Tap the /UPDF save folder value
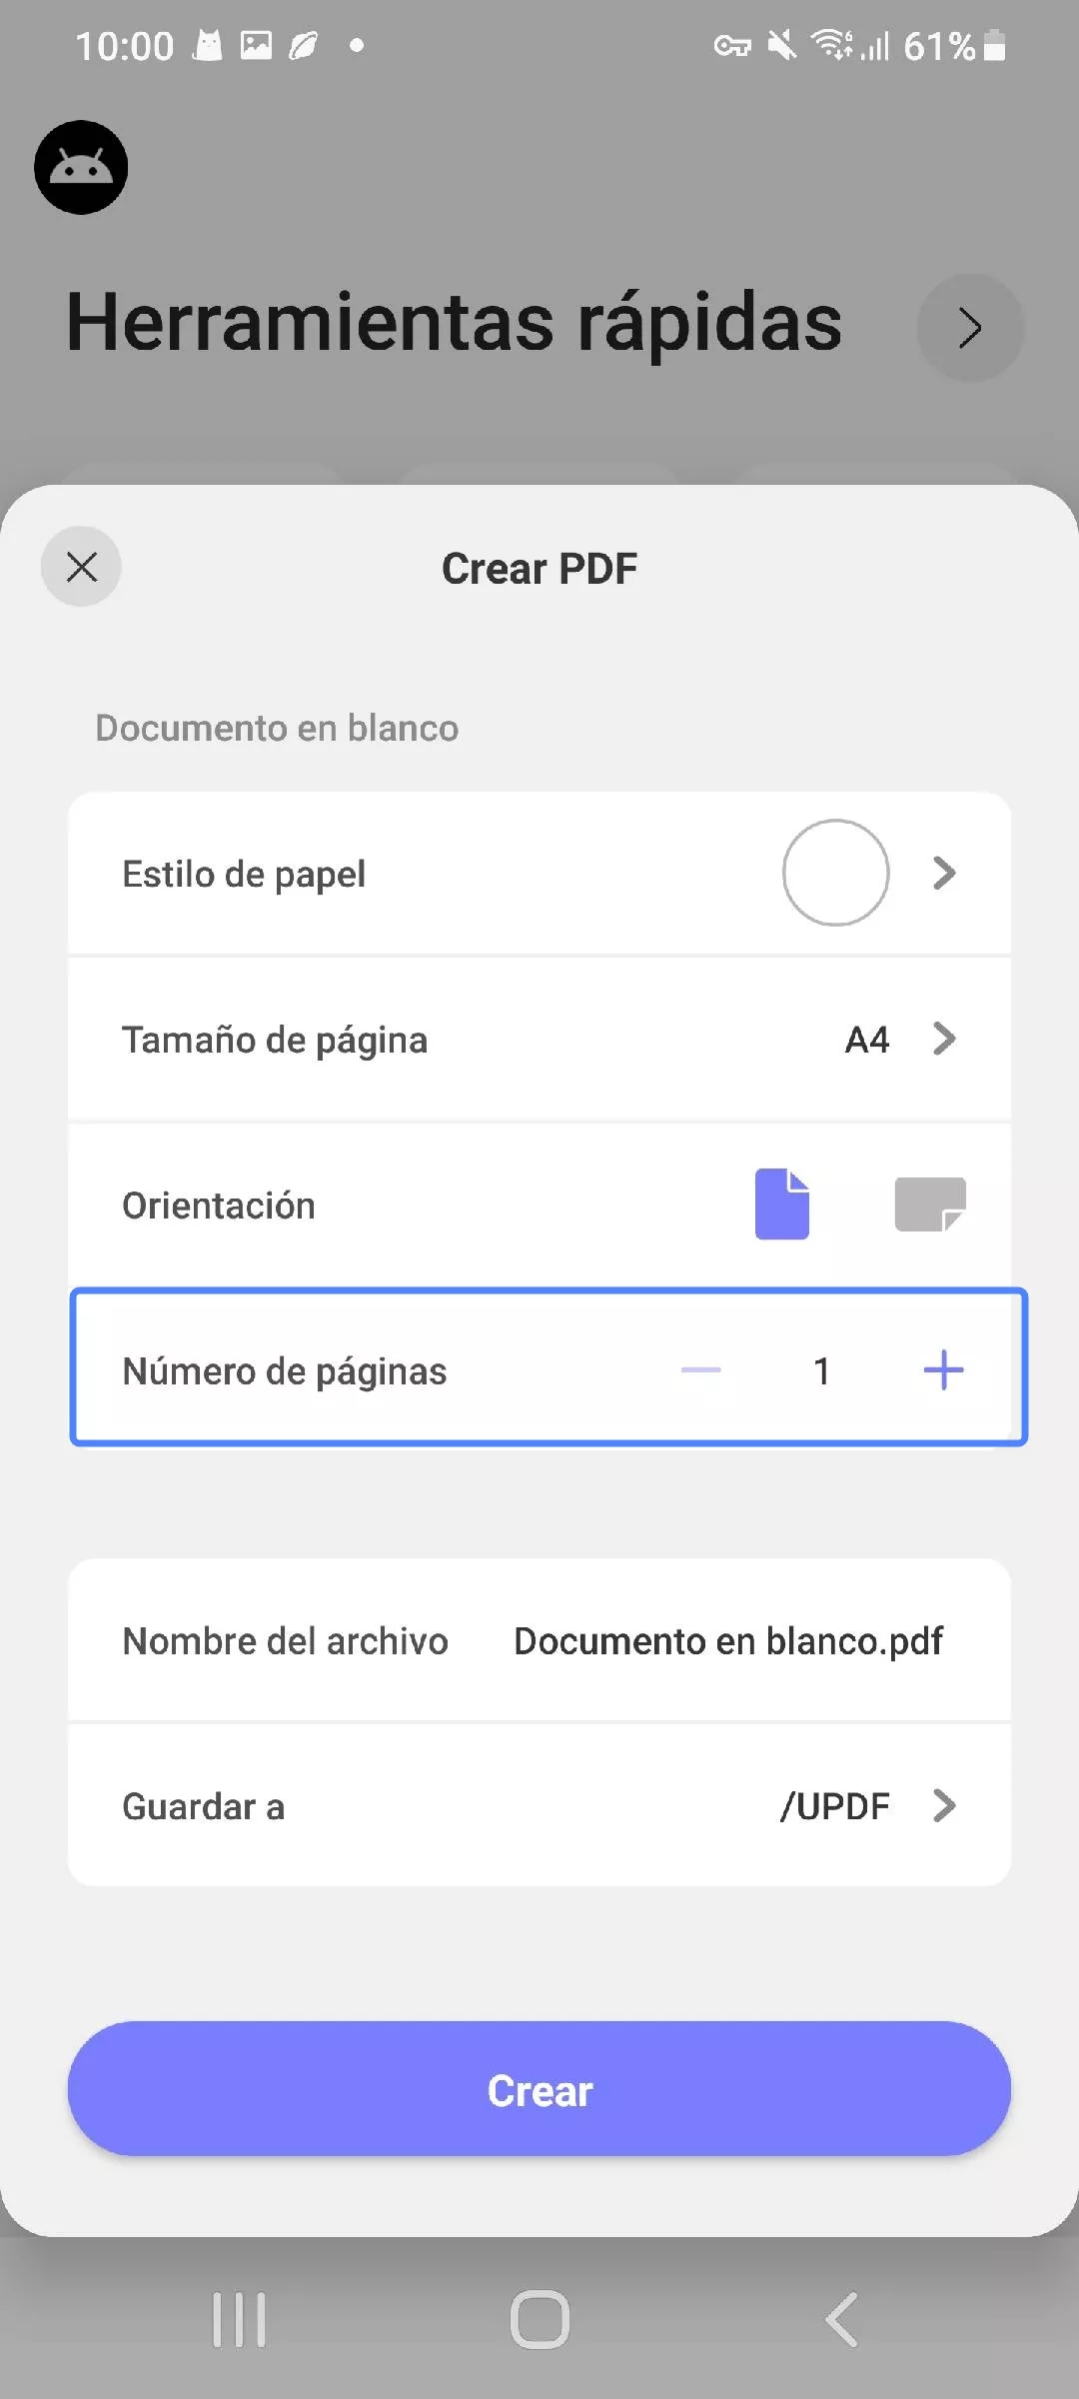Viewport: 1079px width, 2399px height. [834, 1806]
